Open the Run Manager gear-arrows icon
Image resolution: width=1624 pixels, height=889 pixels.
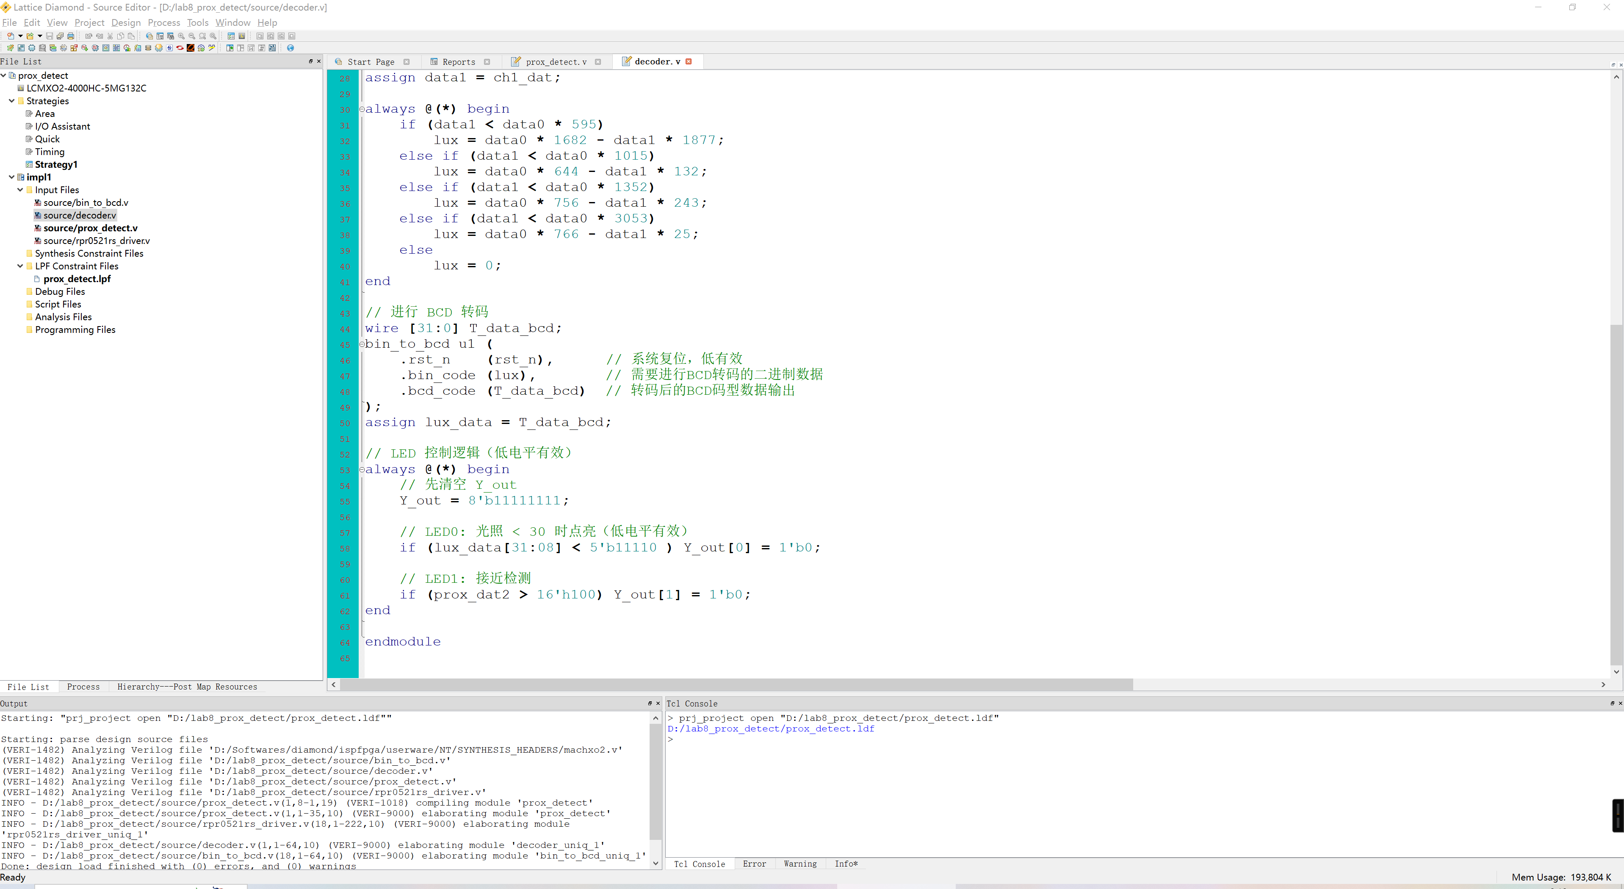click(x=201, y=48)
